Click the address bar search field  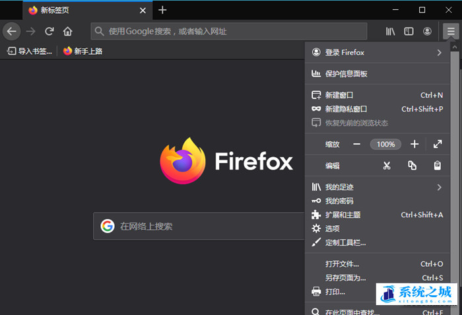(x=229, y=31)
